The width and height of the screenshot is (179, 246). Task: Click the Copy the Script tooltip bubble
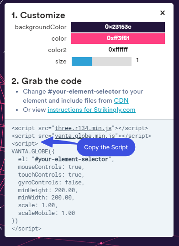[106, 147]
